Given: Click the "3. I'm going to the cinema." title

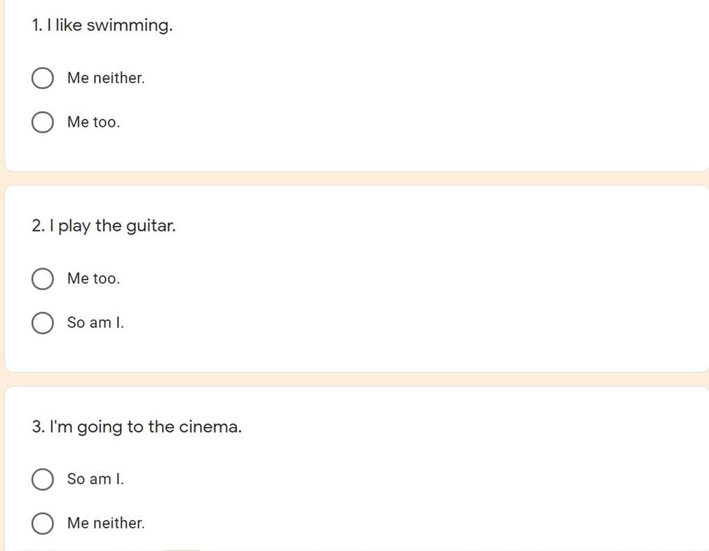Looking at the screenshot, I should pyautogui.click(x=137, y=426).
